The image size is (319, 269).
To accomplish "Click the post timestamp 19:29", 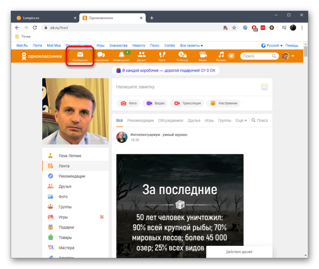I will (x=135, y=140).
